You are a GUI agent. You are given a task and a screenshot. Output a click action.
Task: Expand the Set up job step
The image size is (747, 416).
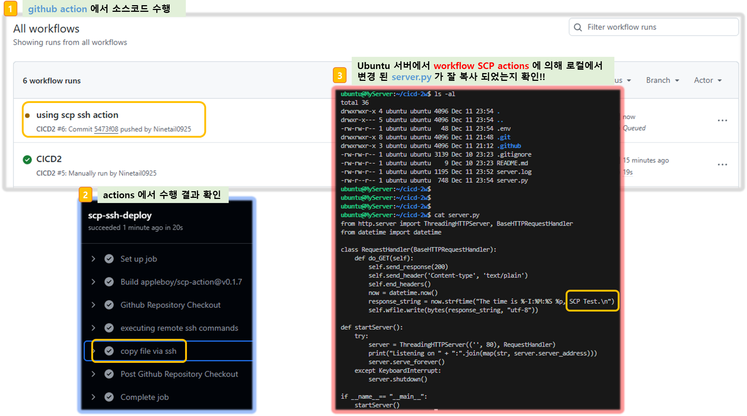click(x=93, y=259)
